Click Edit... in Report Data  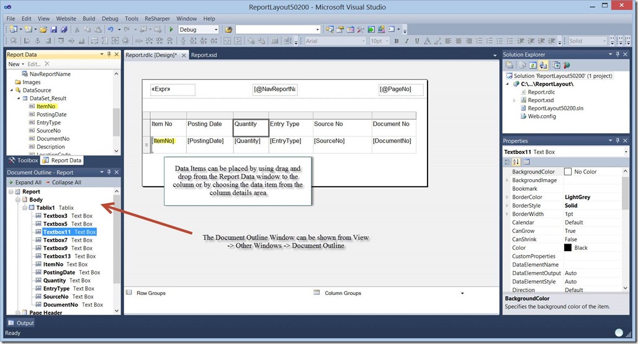pos(34,64)
